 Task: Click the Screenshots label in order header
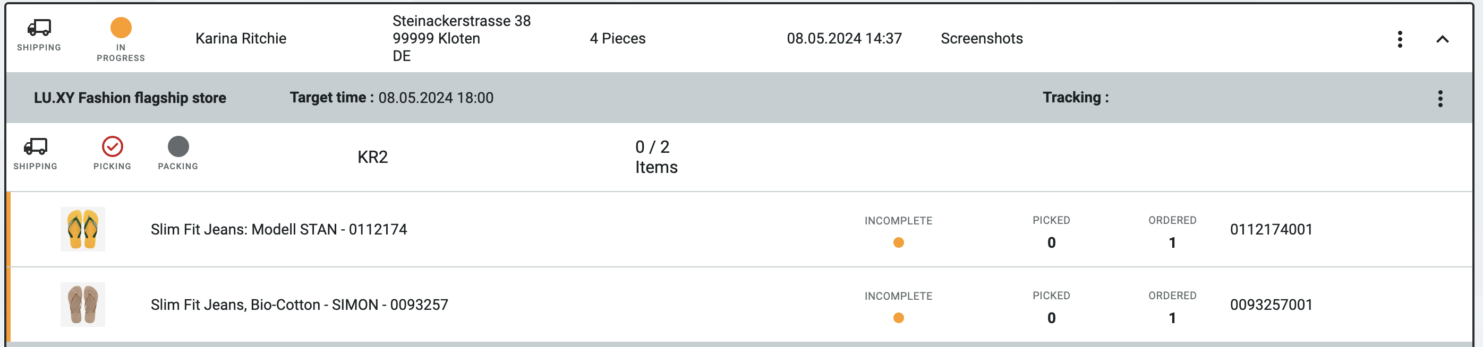pyautogui.click(x=982, y=39)
